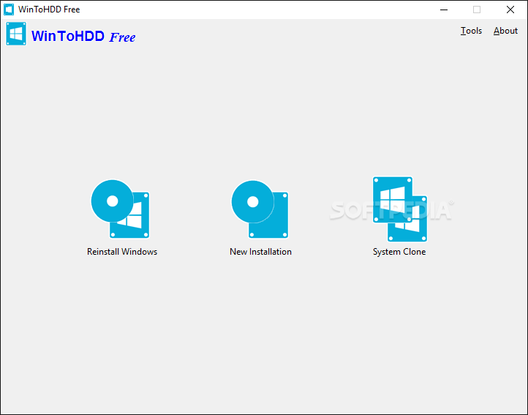Click the WinToHDD Free header title text
528x415 pixels.
coord(83,37)
